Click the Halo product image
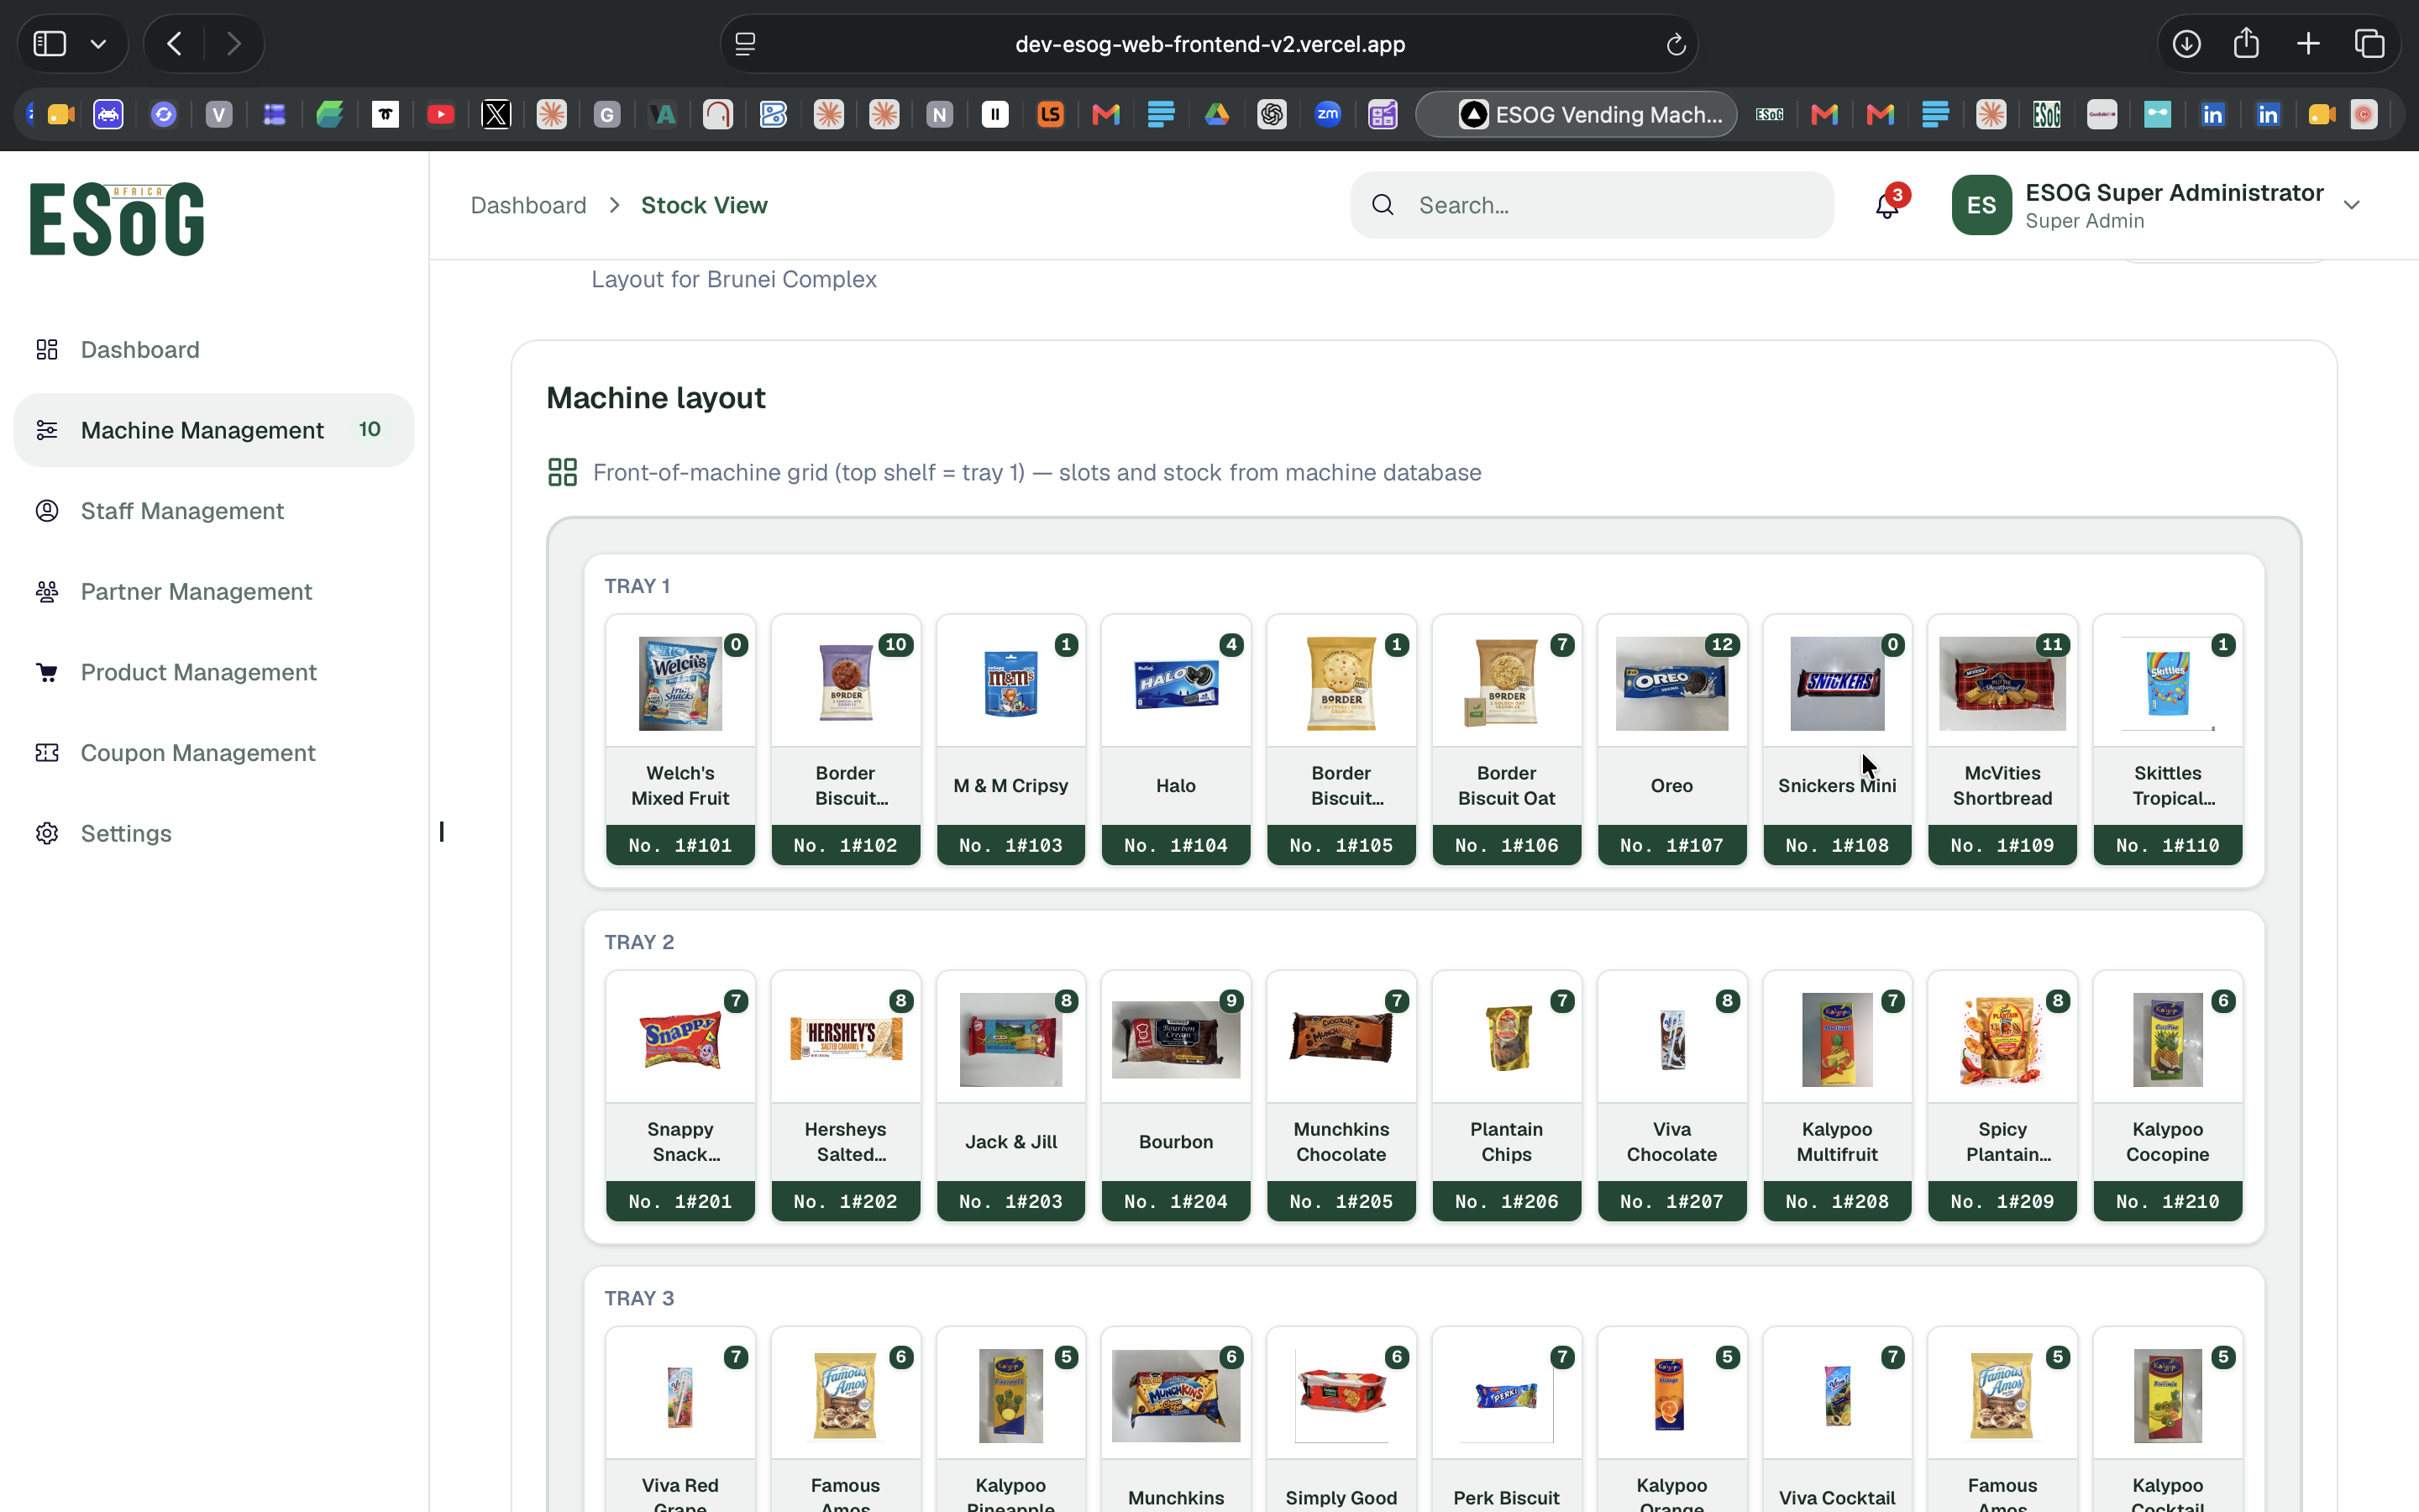The image size is (2419, 1512). tap(1177, 684)
